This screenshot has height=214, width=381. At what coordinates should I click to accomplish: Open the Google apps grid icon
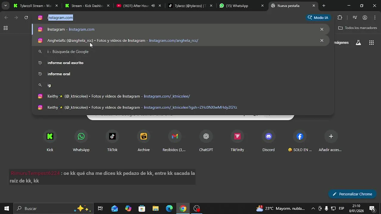[x=371, y=43]
